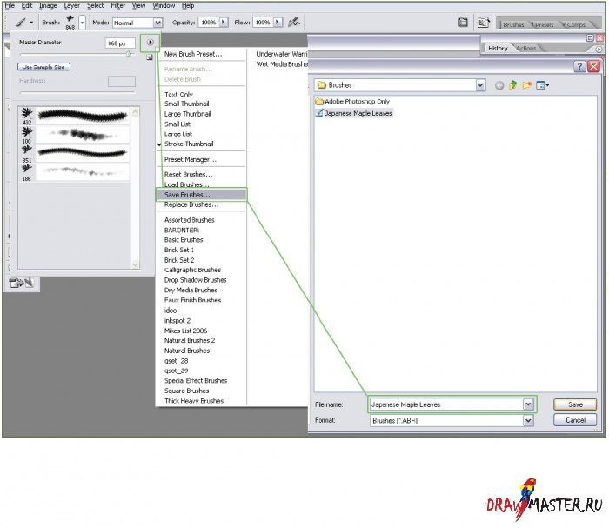Load the Special Effect Brushes set
The width and height of the screenshot is (609, 528).
click(196, 380)
